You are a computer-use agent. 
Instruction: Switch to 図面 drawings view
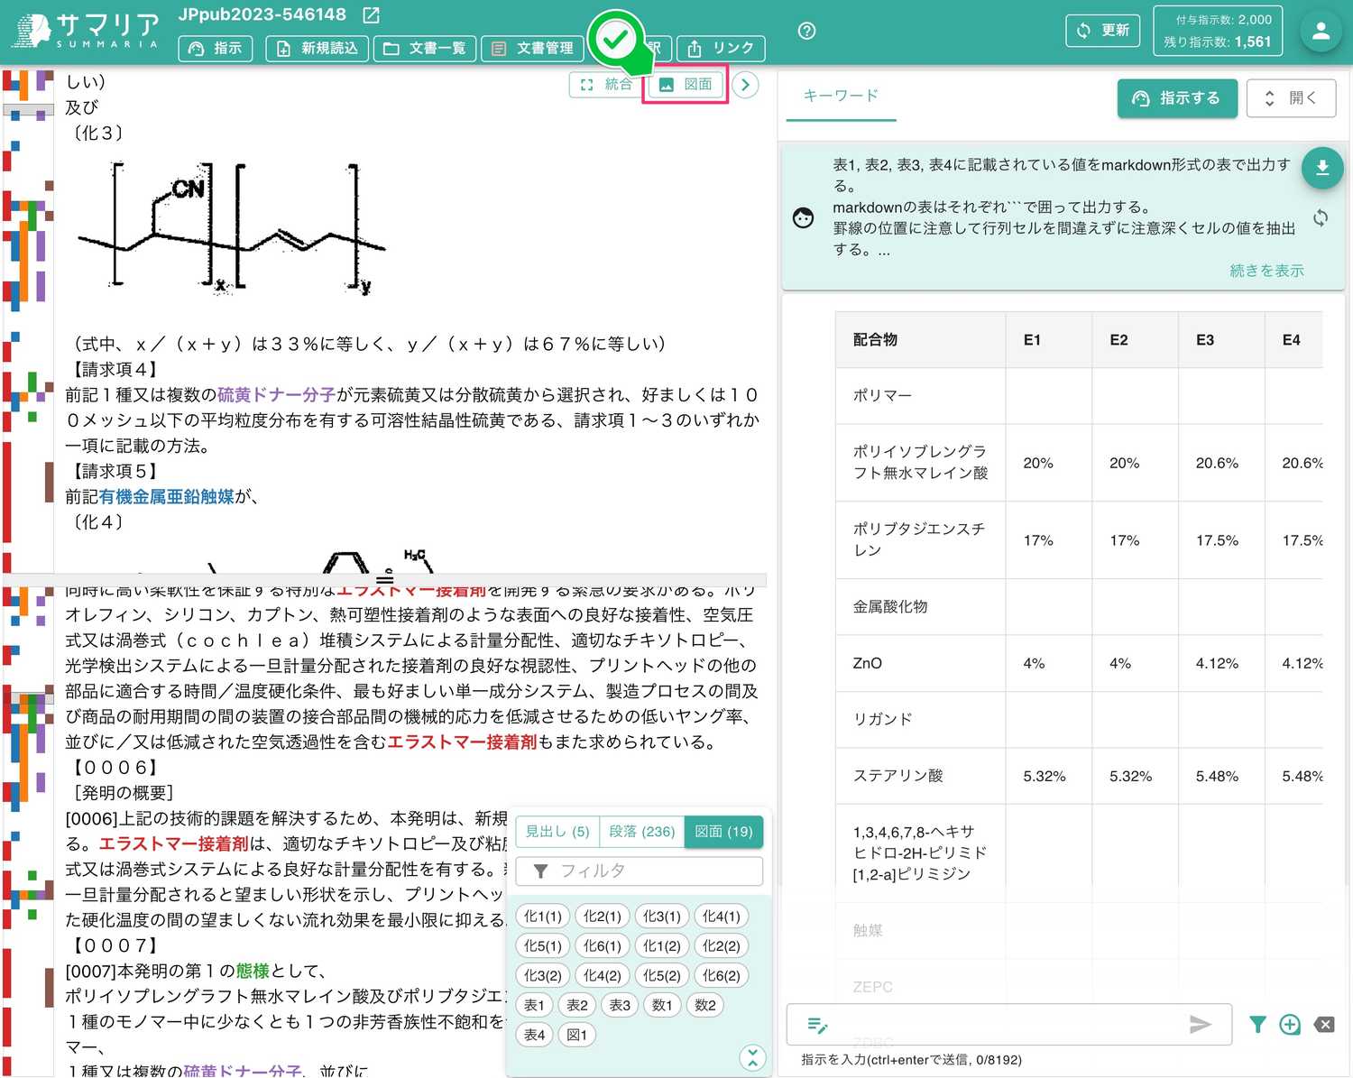click(x=686, y=85)
